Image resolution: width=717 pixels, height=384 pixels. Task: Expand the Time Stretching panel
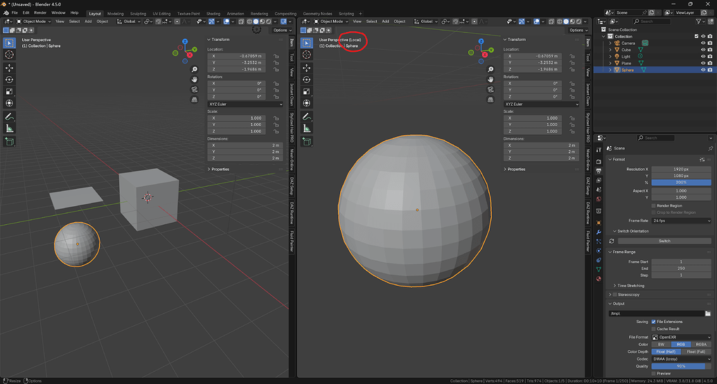tap(629, 286)
